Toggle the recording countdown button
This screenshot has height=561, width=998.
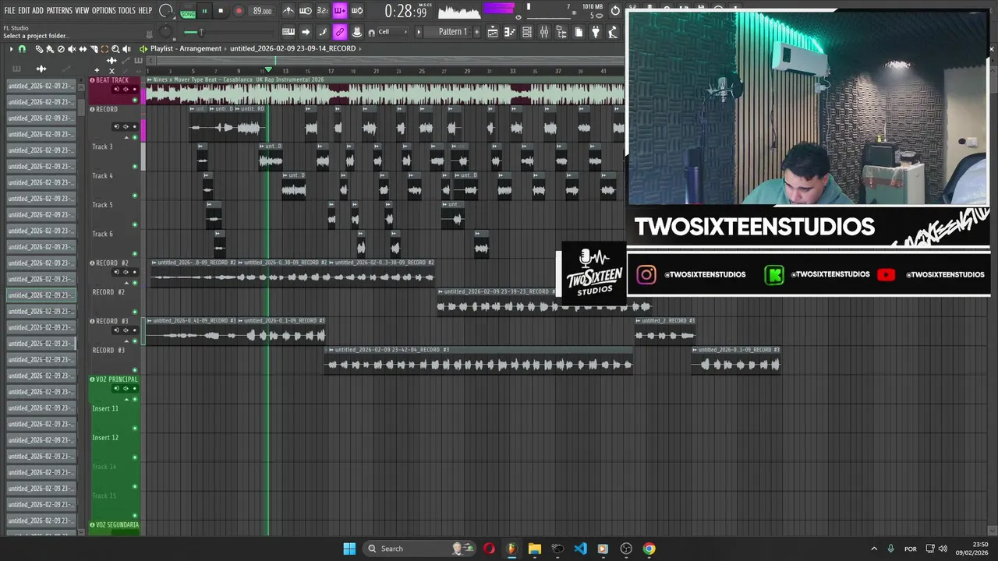point(322,11)
